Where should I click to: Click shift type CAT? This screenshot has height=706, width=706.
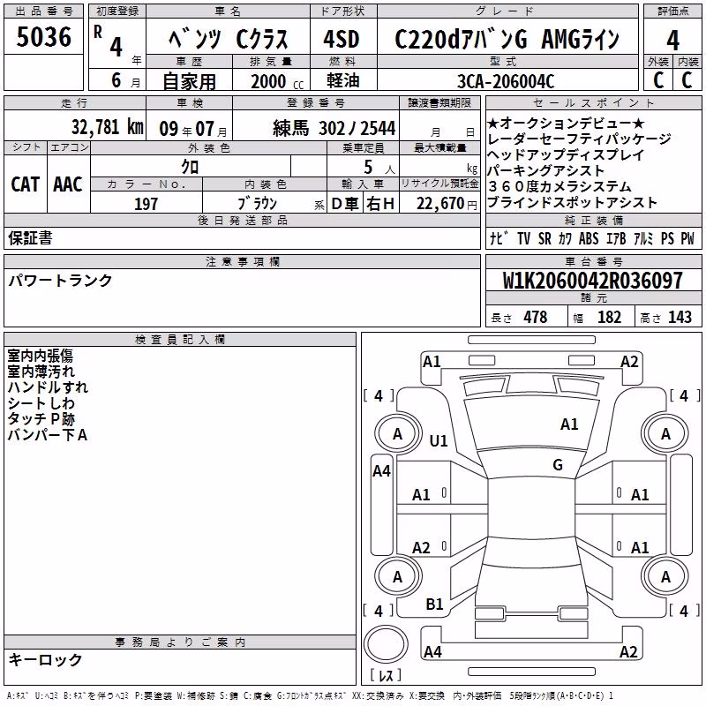pyautogui.click(x=26, y=184)
